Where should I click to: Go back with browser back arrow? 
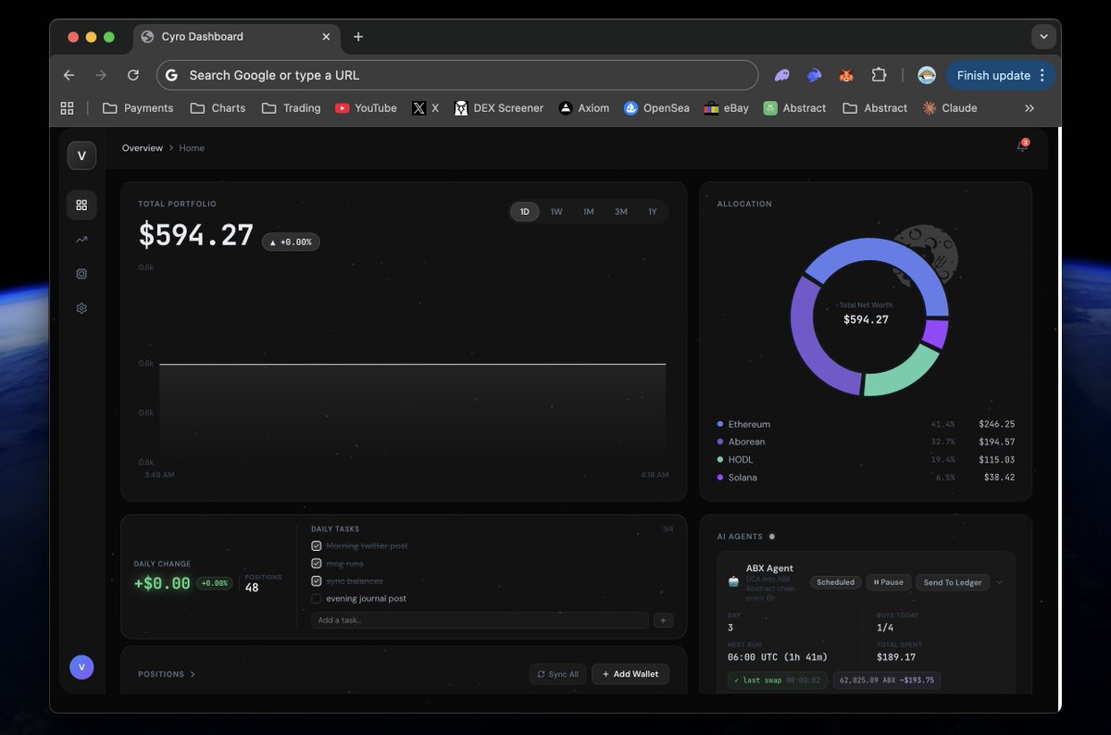point(69,75)
